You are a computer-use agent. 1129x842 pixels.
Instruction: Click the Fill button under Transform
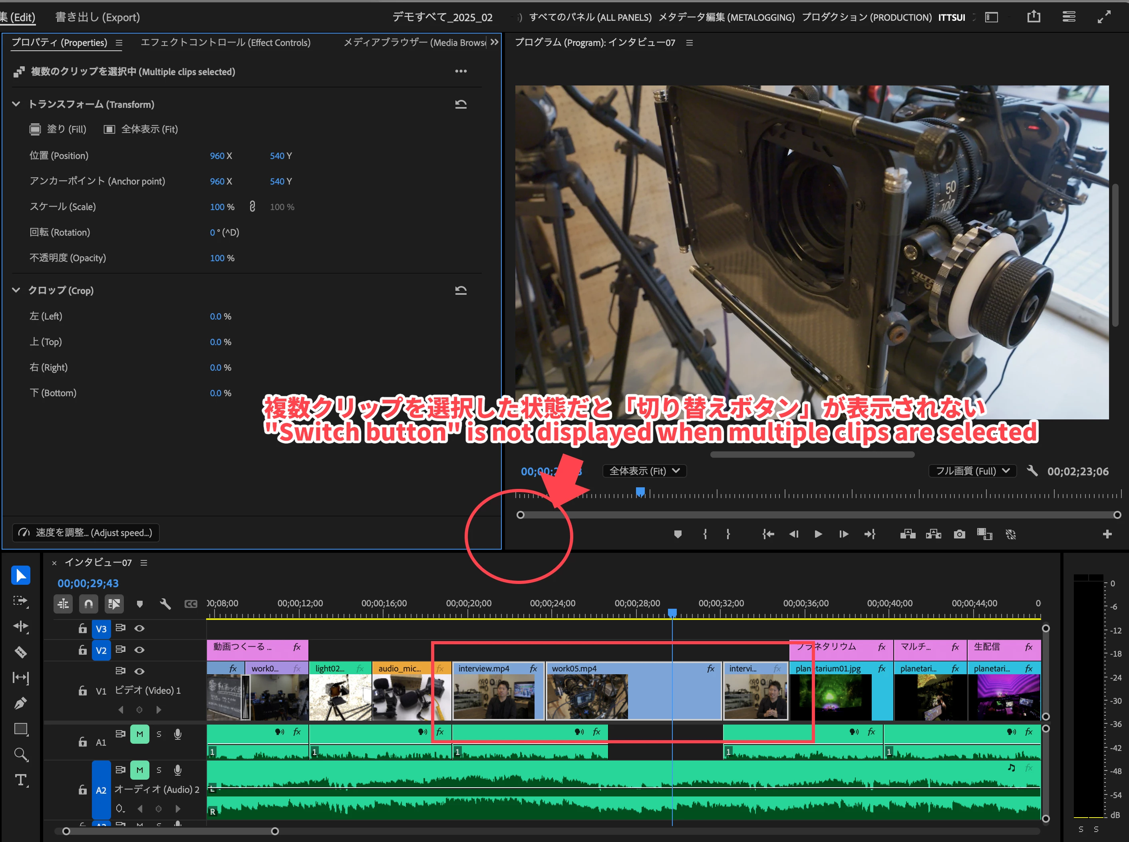[x=58, y=129]
